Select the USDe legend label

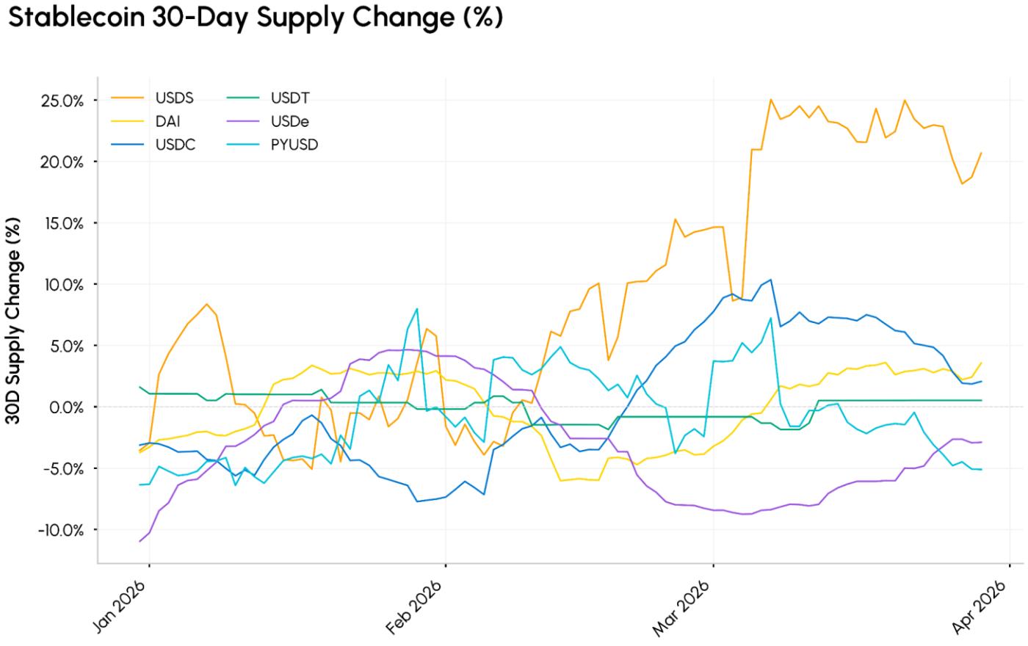pyautogui.click(x=289, y=121)
